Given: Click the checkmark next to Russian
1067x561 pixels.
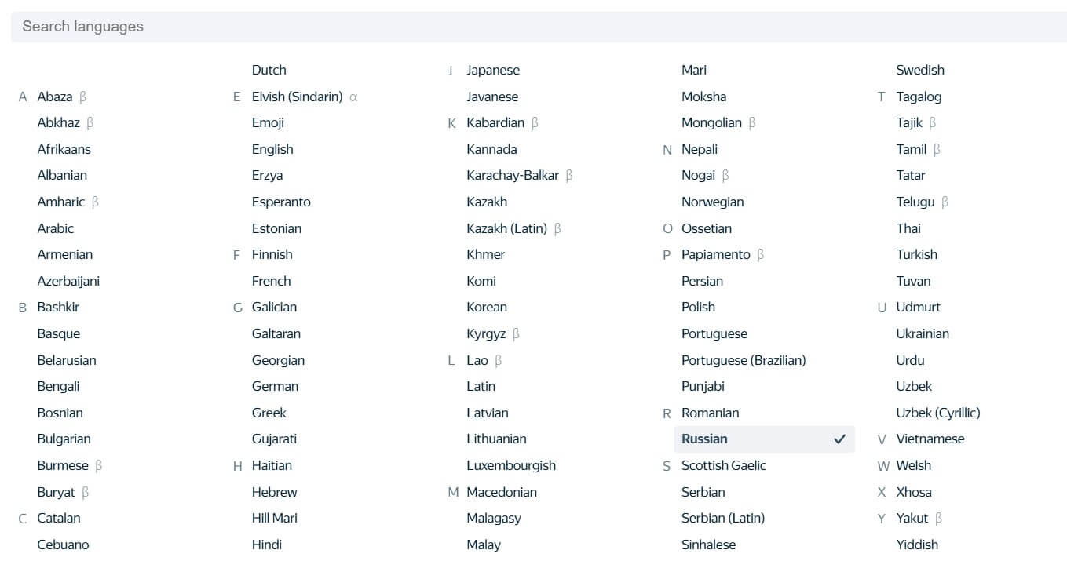Looking at the screenshot, I should click(839, 439).
